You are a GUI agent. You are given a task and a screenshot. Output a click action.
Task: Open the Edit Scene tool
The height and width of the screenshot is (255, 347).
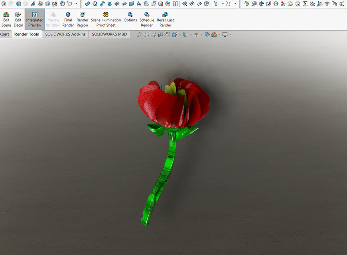[6, 19]
